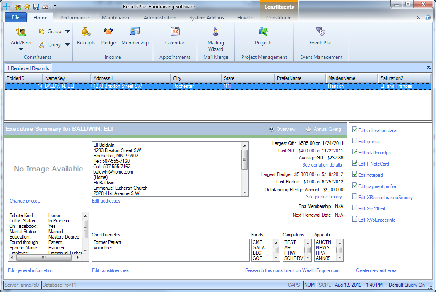
Task: Click Edit general information link
Action: point(31,270)
